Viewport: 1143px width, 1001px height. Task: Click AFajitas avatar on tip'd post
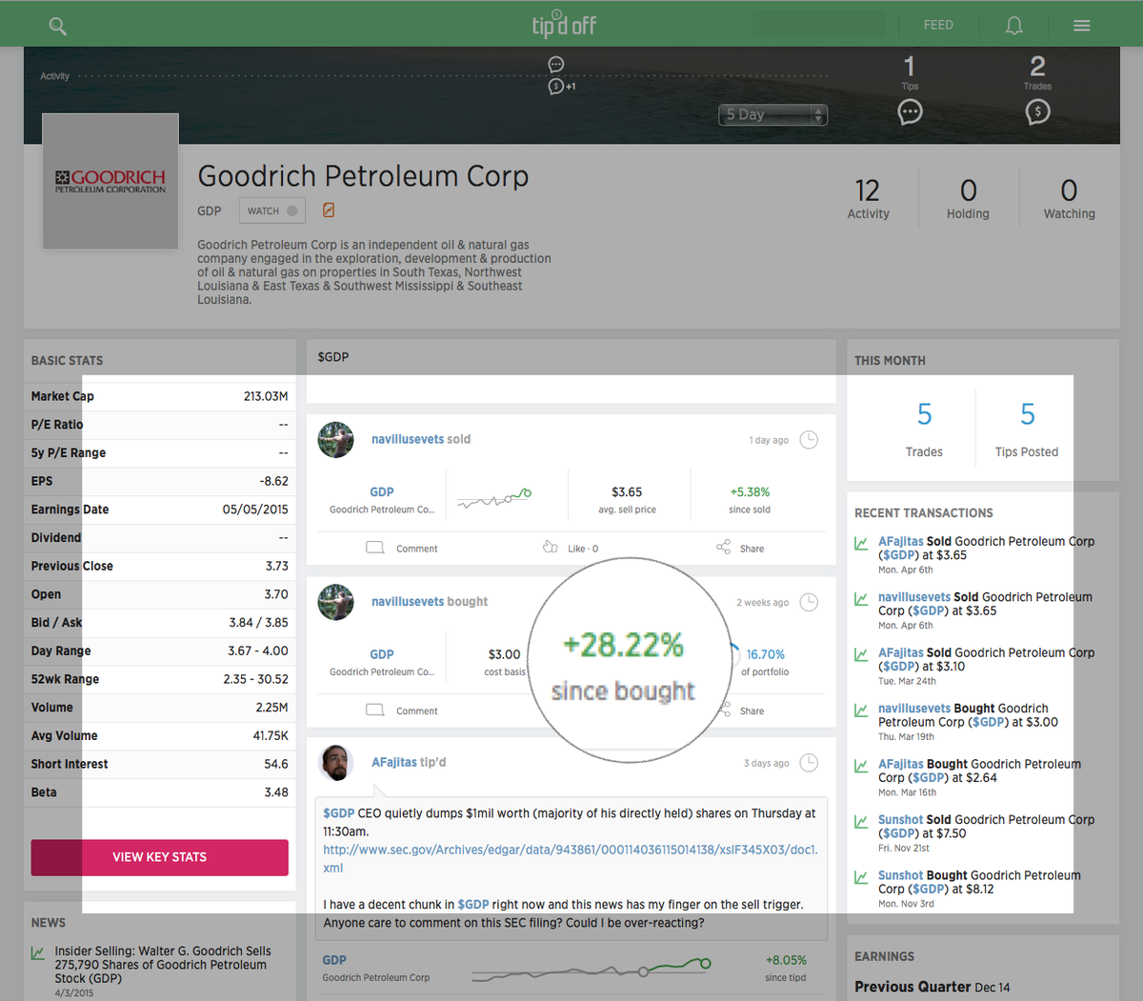(x=335, y=763)
